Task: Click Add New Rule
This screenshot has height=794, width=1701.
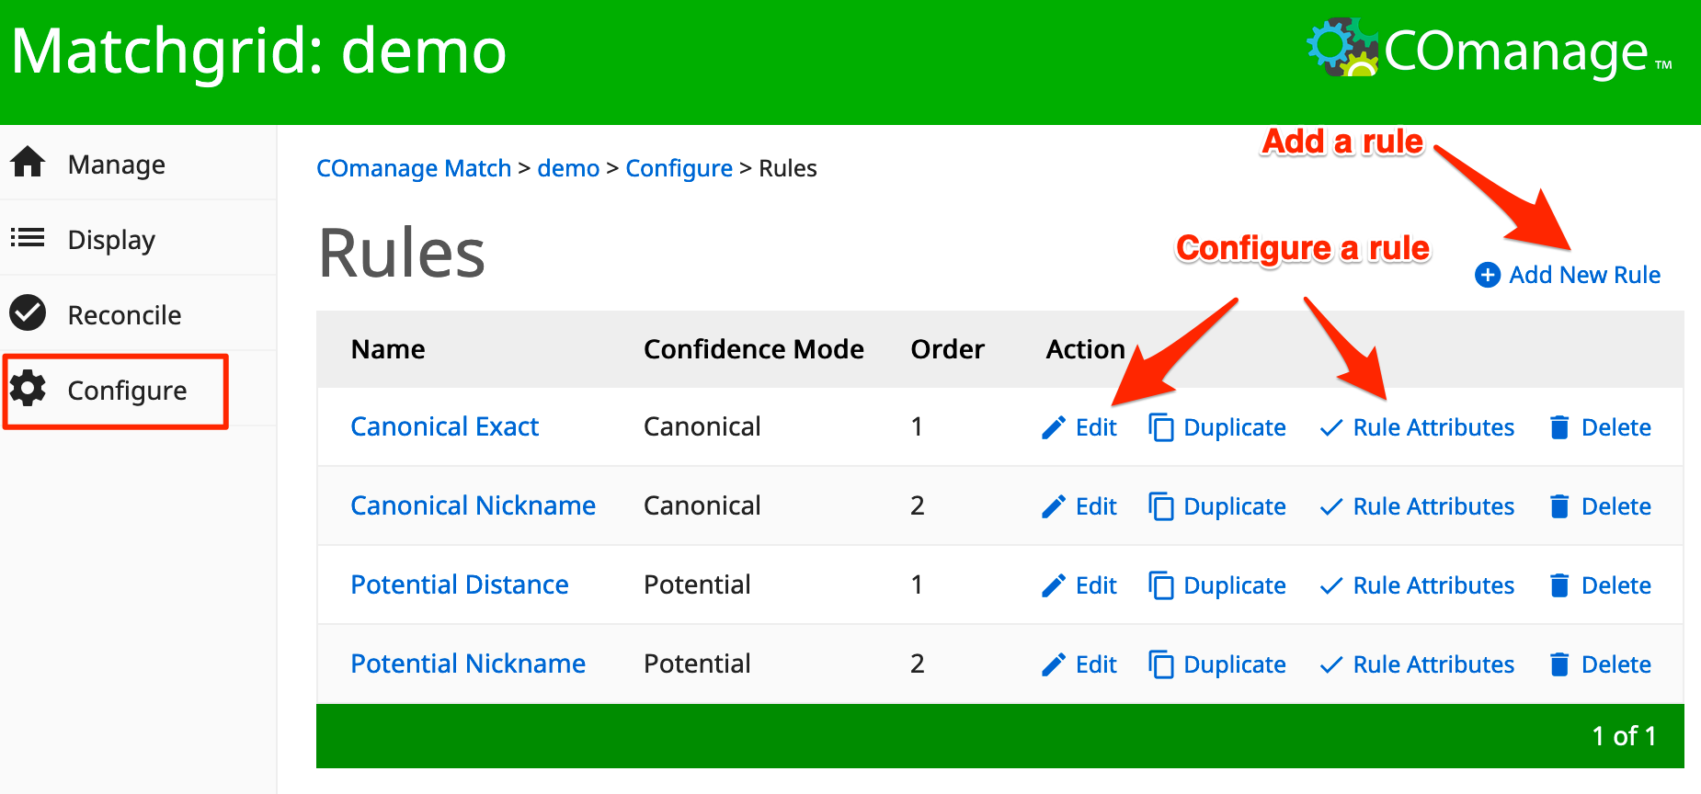Action: pos(1584,274)
